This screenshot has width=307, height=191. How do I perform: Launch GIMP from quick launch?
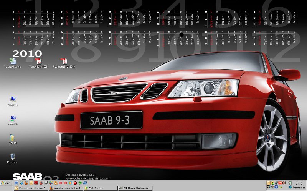point(46,183)
